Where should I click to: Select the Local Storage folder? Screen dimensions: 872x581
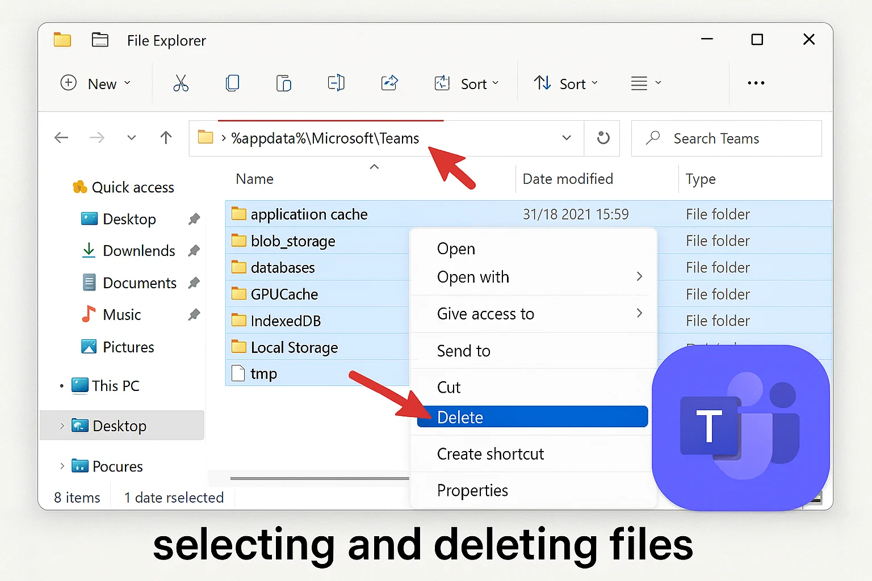(285, 347)
